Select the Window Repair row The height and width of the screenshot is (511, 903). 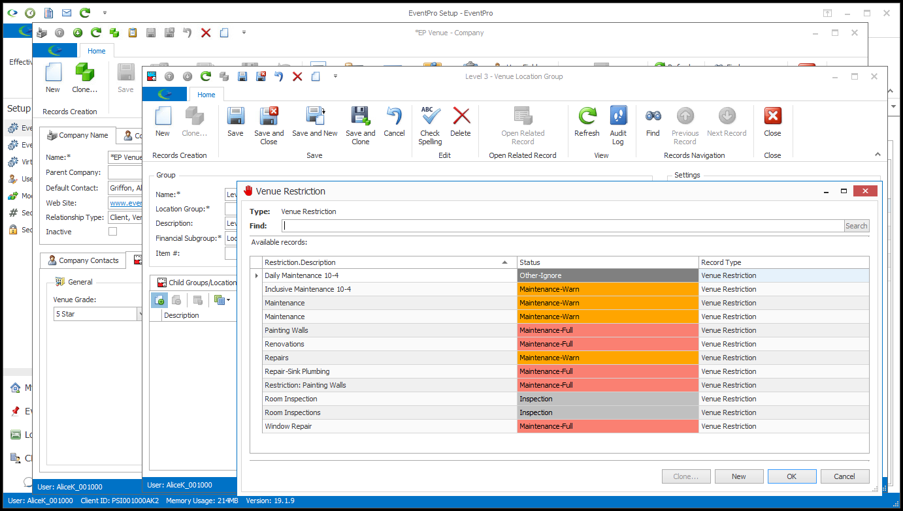pyautogui.click(x=565, y=426)
